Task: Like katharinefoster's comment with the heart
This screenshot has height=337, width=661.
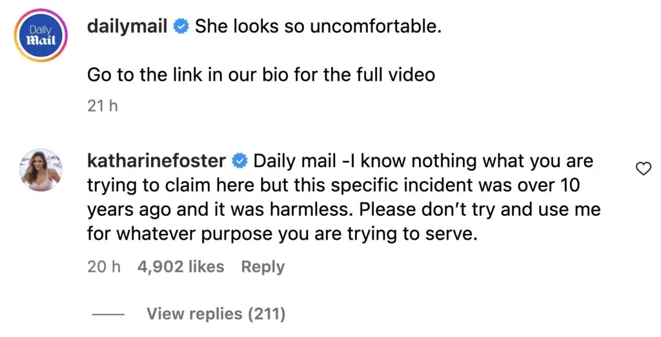Action: pos(643,169)
